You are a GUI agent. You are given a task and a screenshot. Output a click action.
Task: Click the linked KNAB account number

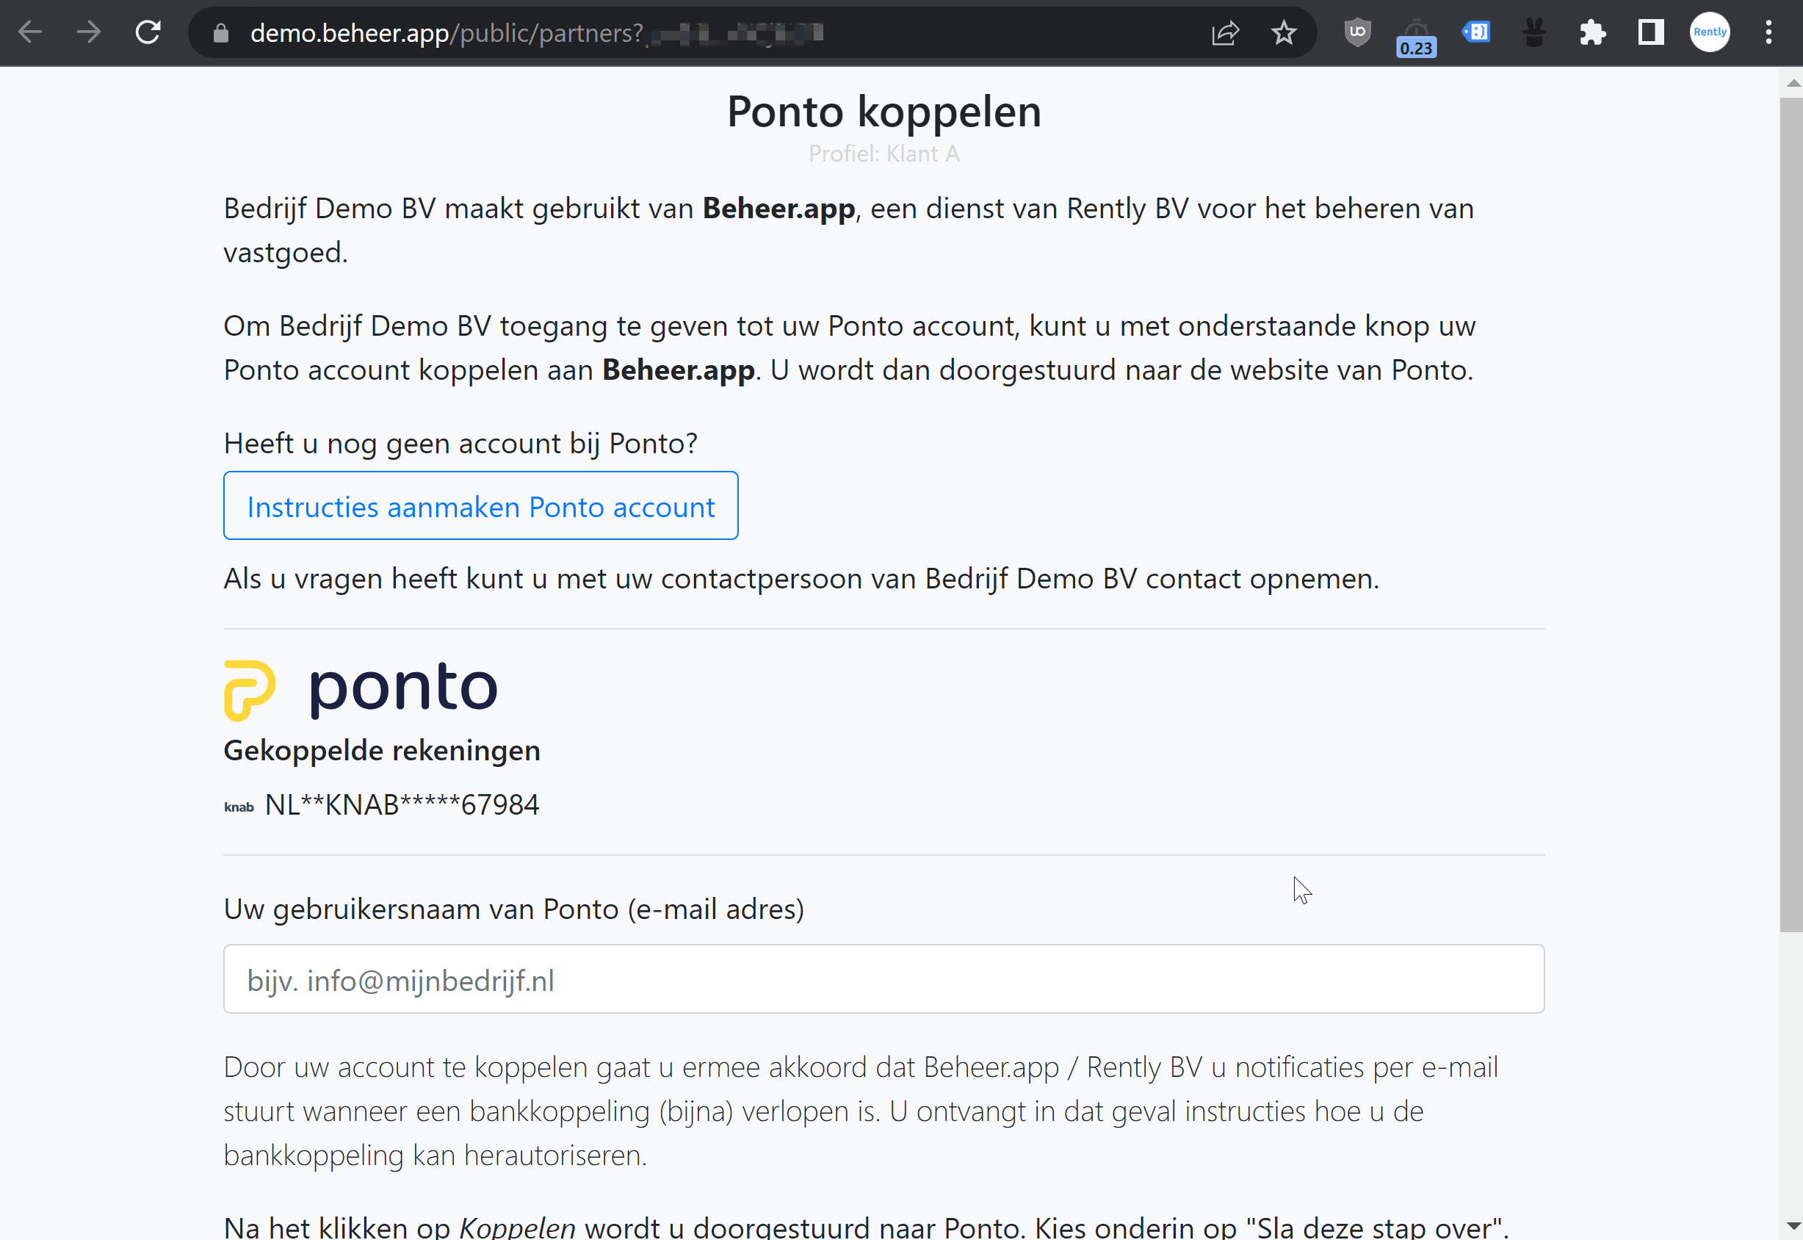(401, 805)
